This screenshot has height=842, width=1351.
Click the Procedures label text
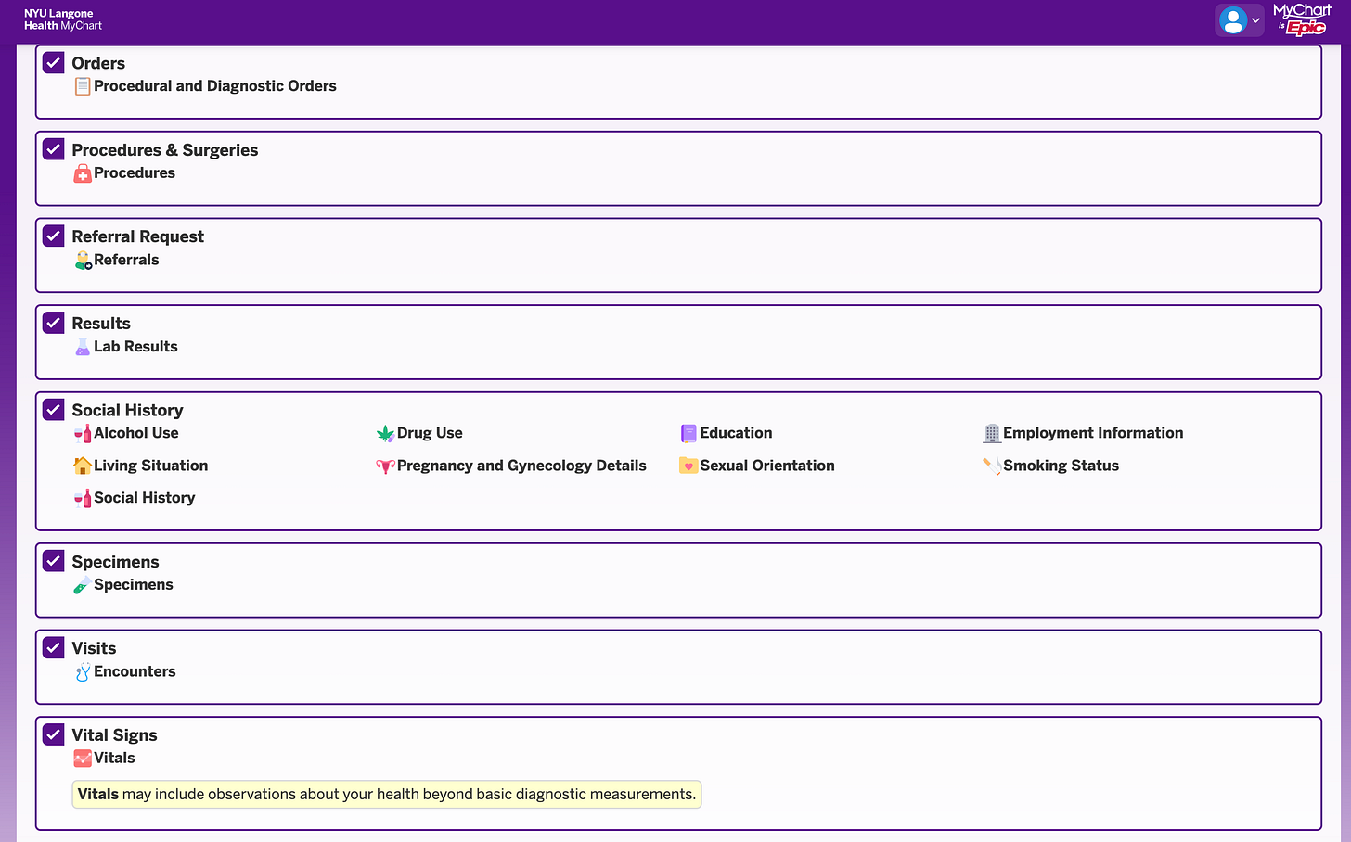click(x=135, y=173)
